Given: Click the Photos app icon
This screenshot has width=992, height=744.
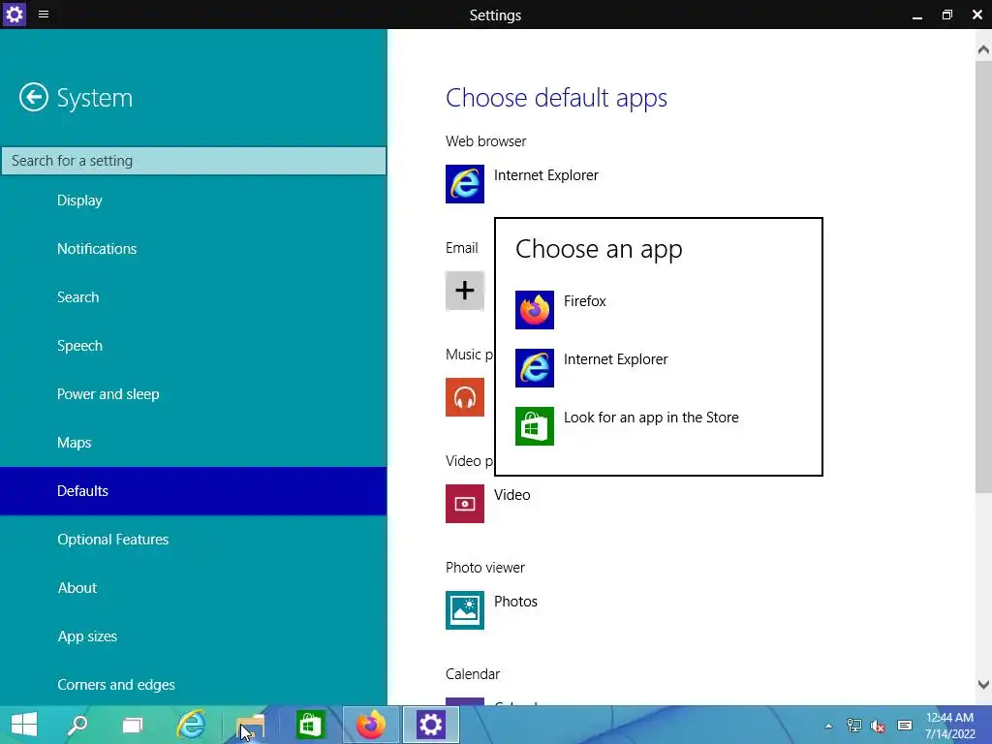Looking at the screenshot, I should [x=464, y=610].
